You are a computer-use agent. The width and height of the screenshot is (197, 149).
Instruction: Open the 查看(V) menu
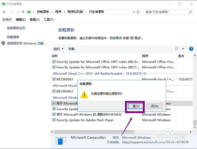click(34, 20)
